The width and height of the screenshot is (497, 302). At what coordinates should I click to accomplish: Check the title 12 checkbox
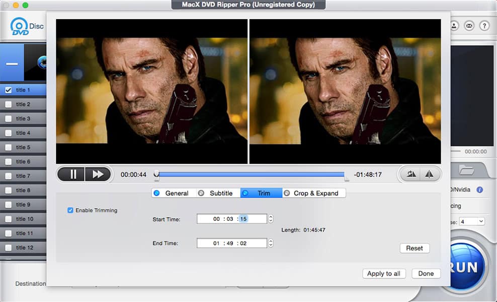[x=9, y=248]
